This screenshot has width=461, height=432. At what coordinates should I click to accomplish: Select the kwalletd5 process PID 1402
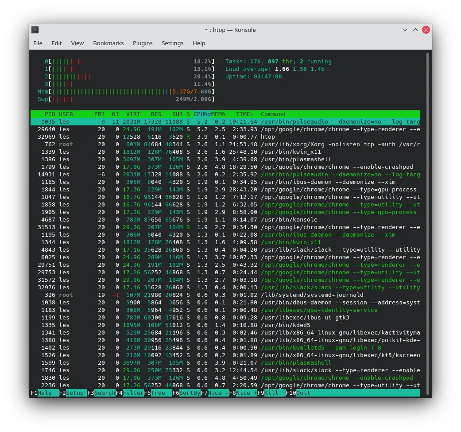tap(225, 348)
